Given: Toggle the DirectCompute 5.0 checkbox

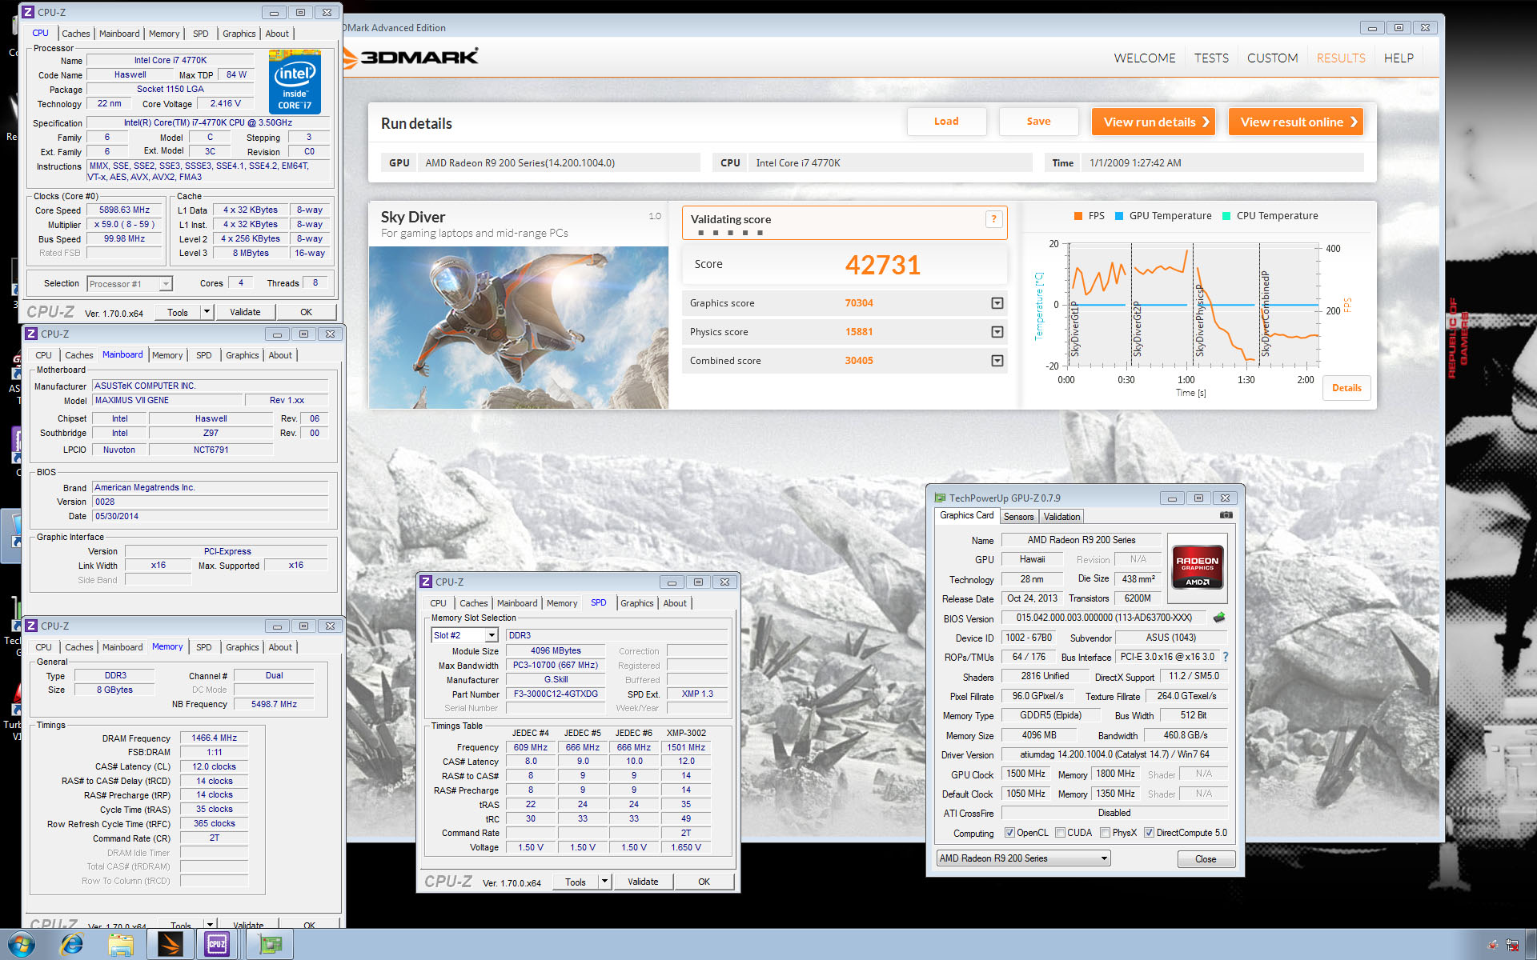Looking at the screenshot, I should pos(1149,833).
